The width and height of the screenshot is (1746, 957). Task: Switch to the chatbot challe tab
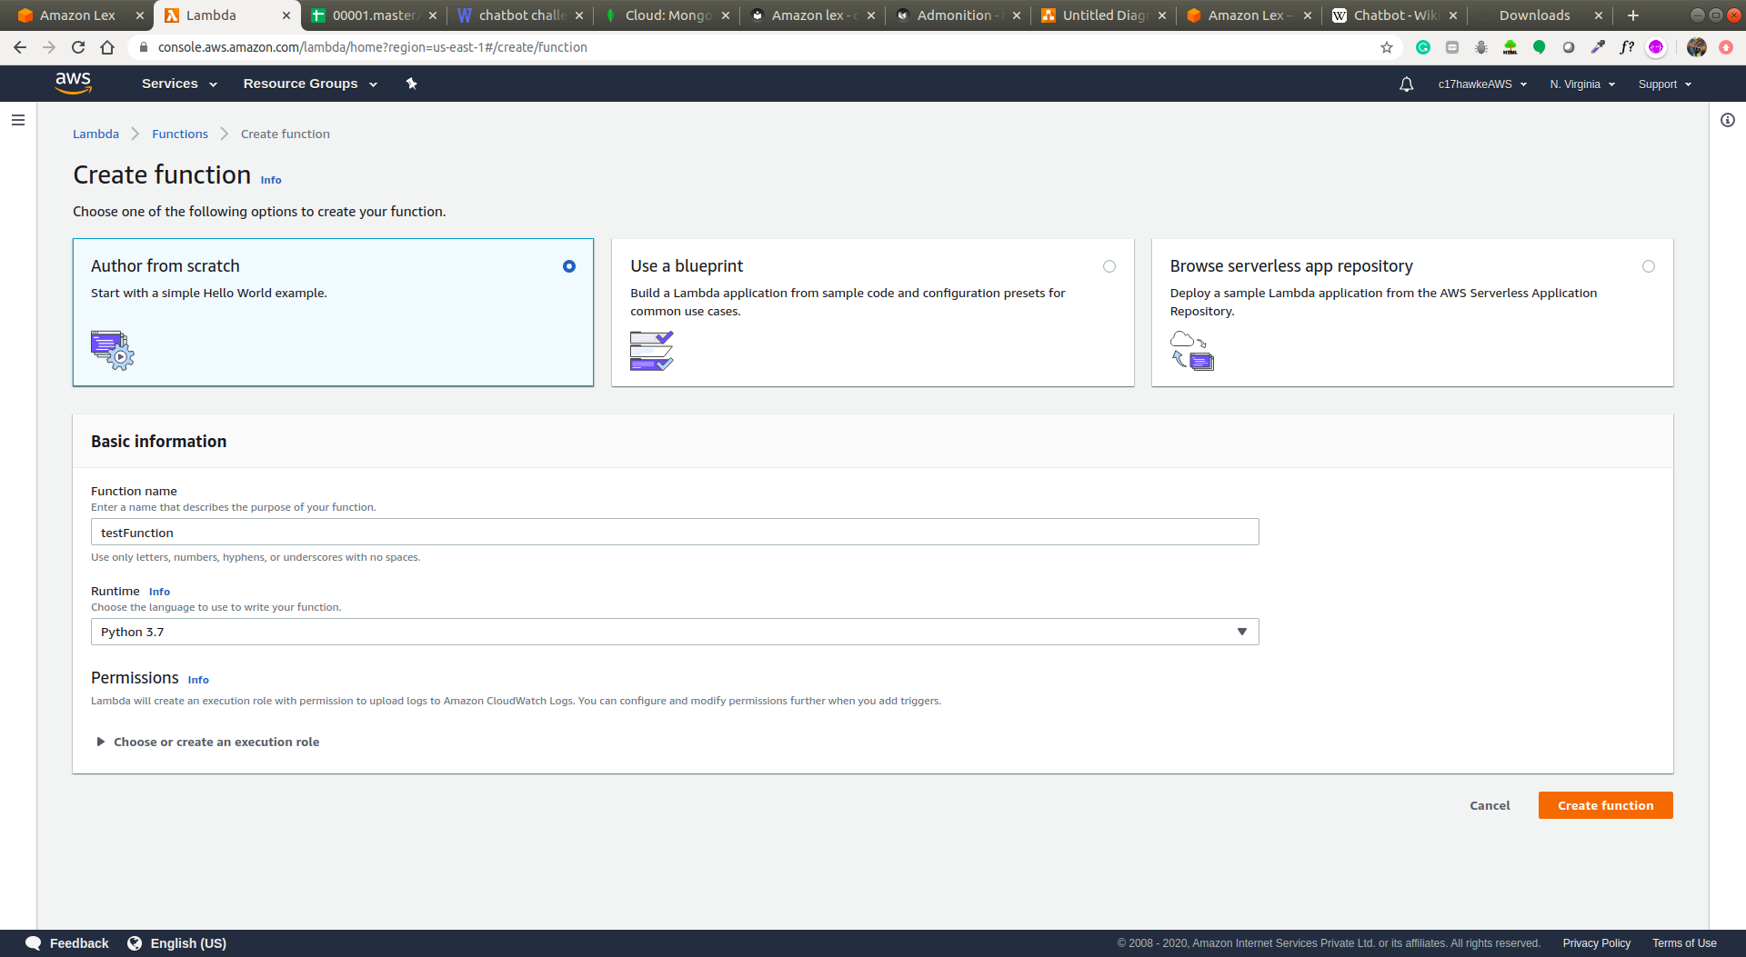(520, 15)
